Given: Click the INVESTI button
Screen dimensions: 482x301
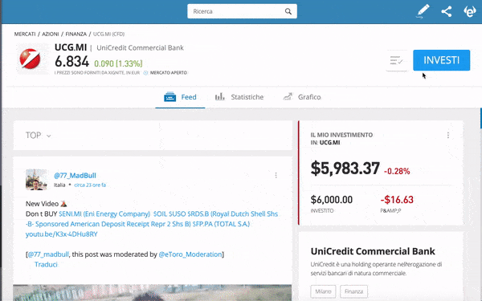Looking at the screenshot, I should pos(441,60).
